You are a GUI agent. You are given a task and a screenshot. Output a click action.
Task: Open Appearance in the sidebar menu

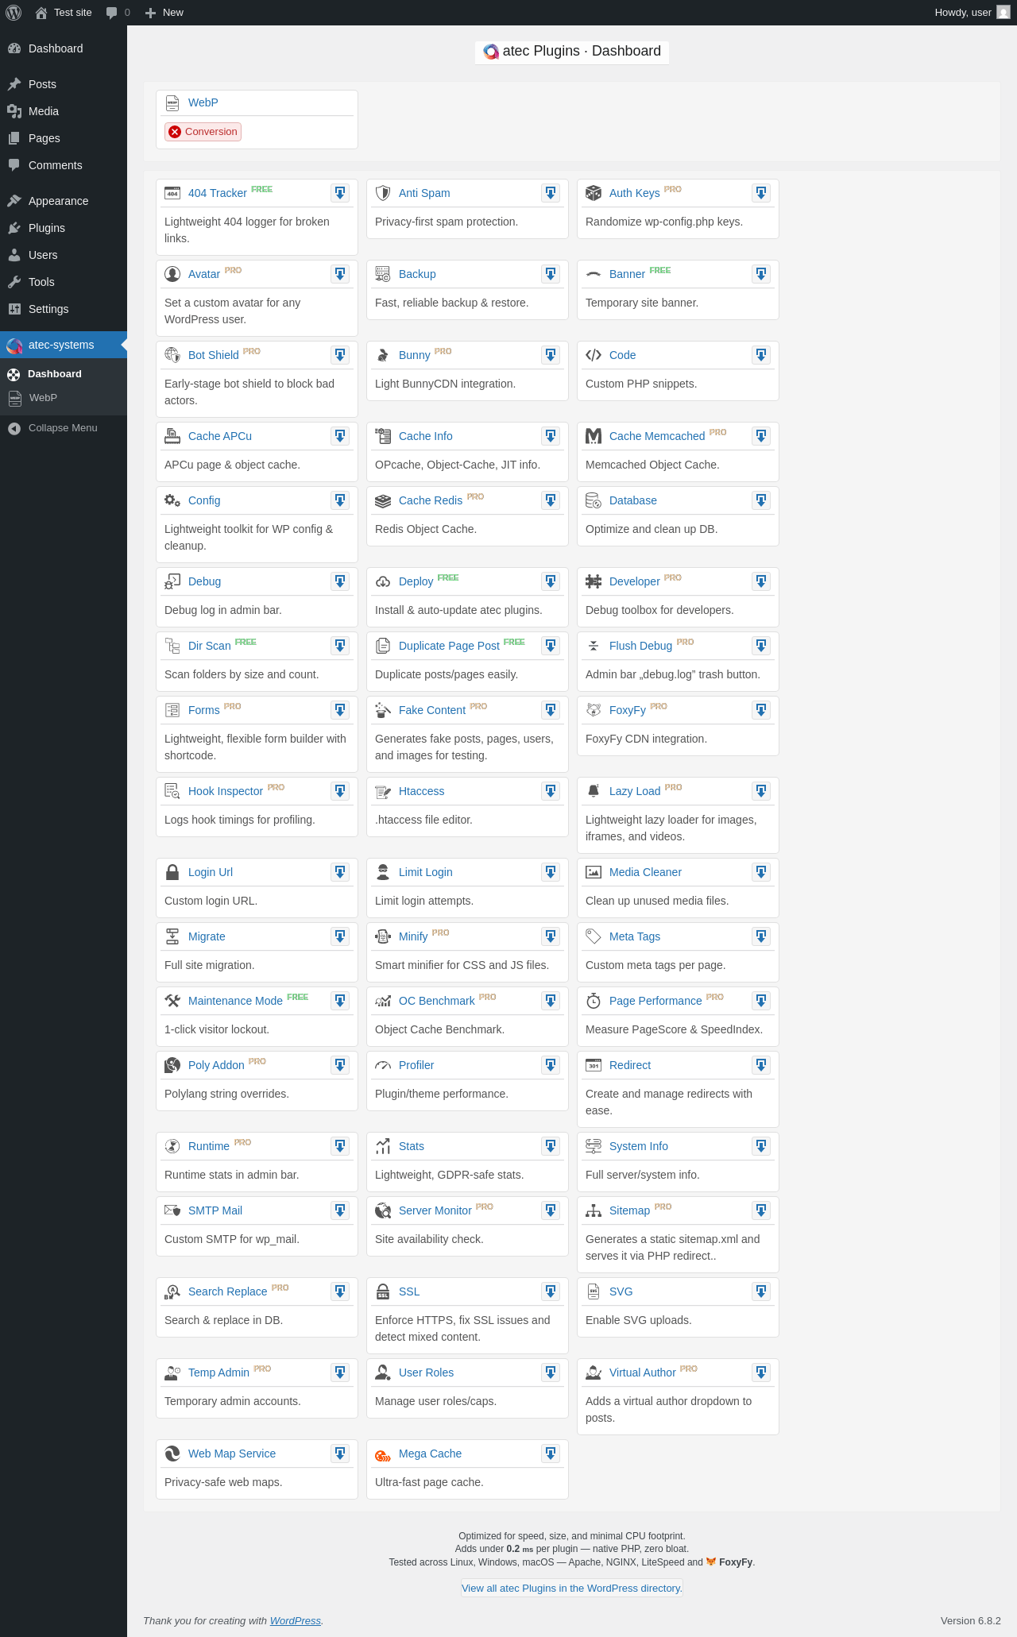pyautogui.click(x=64, y=201)
